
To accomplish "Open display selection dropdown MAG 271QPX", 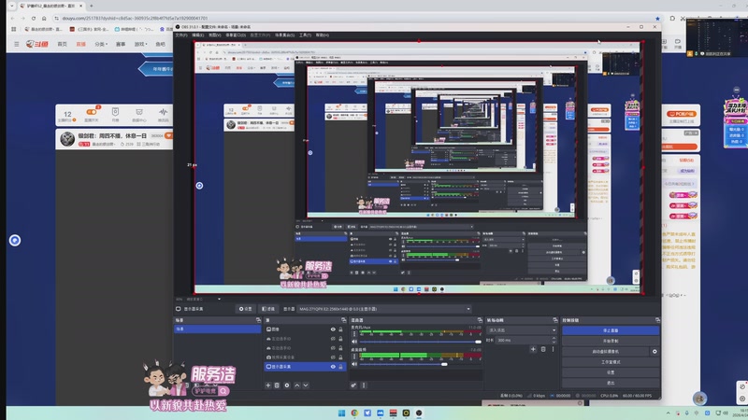I will tap(384, 309).
